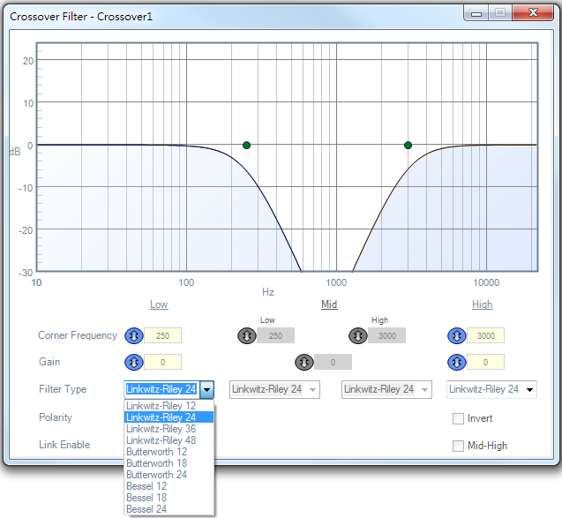Screen dimensions: 562x518
Task: Pick Butterworth 12 from the list
Action: pos(169,452)
